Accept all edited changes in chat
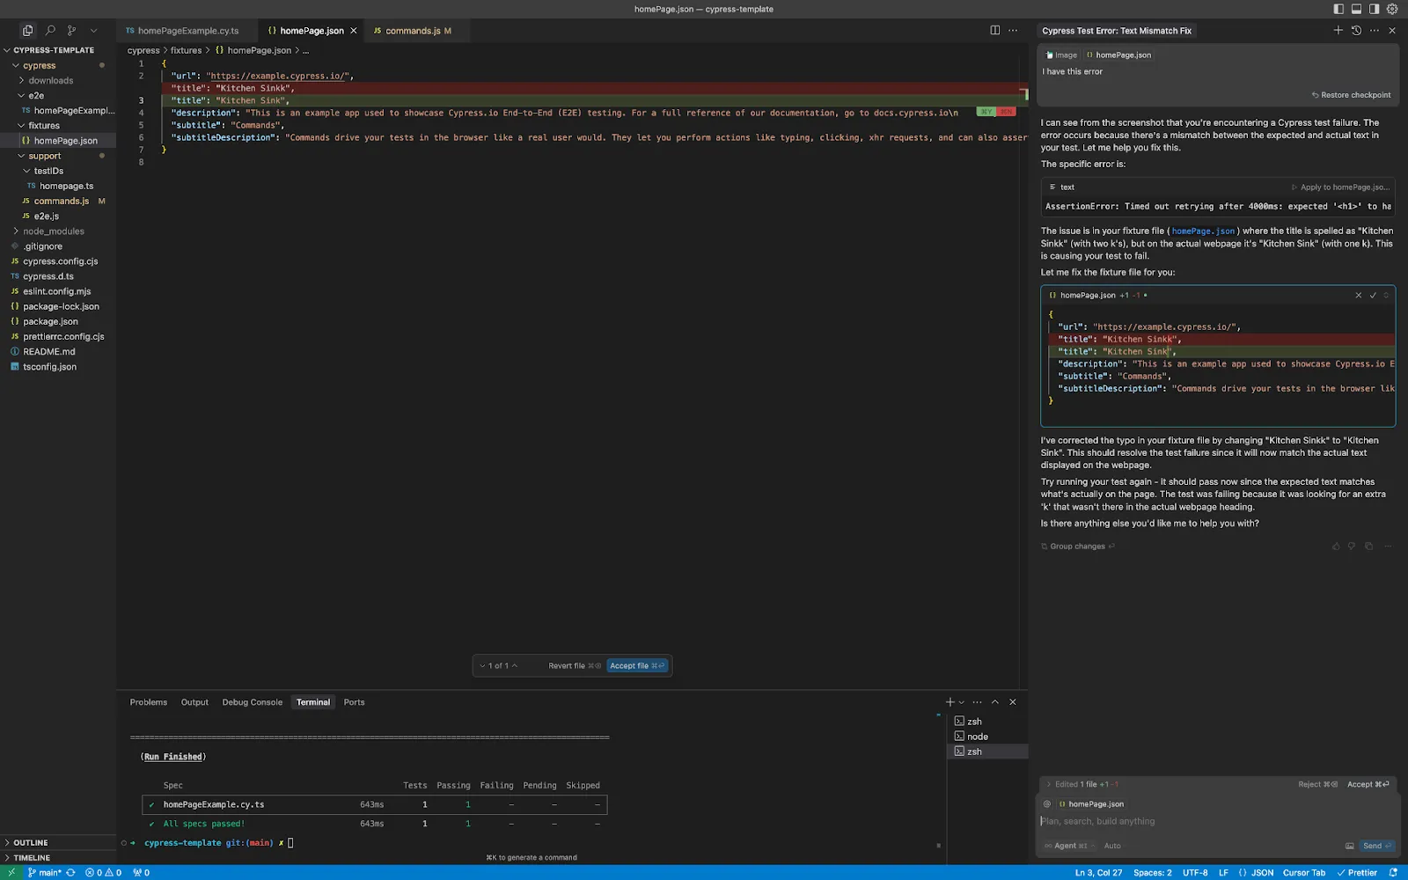This screenshot has height=880, width=1408. pyautogui.click(x=1368, y=785)
